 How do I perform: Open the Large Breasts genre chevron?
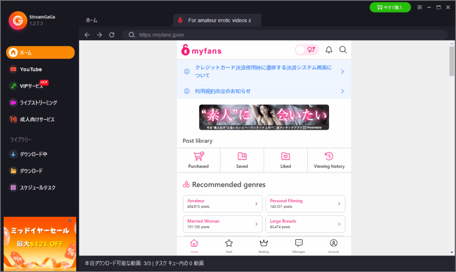click(x=339, y=224)
